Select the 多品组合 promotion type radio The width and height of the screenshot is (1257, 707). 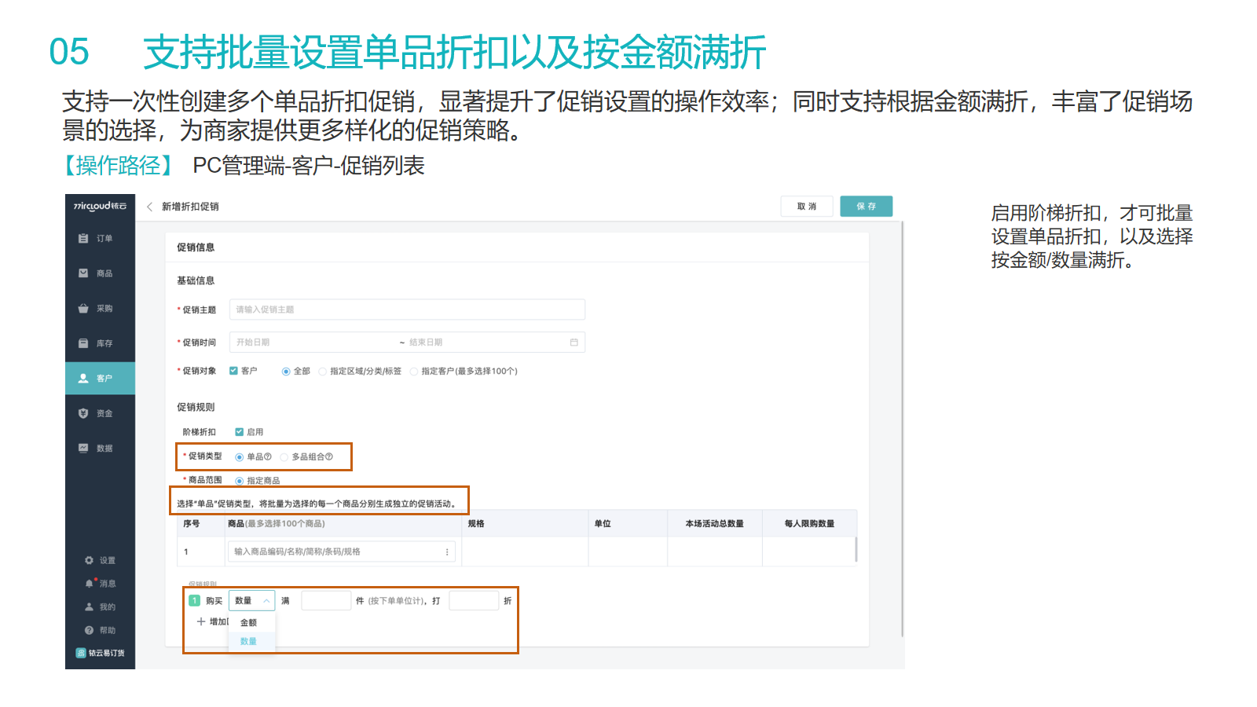click(284, 457)
